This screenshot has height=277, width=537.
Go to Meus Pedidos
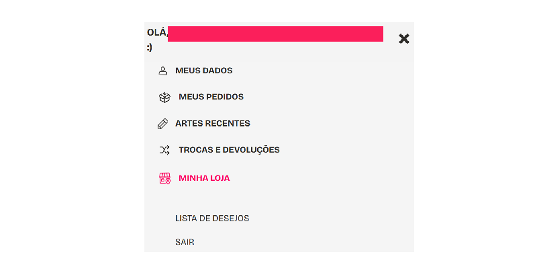click(211, 97)
